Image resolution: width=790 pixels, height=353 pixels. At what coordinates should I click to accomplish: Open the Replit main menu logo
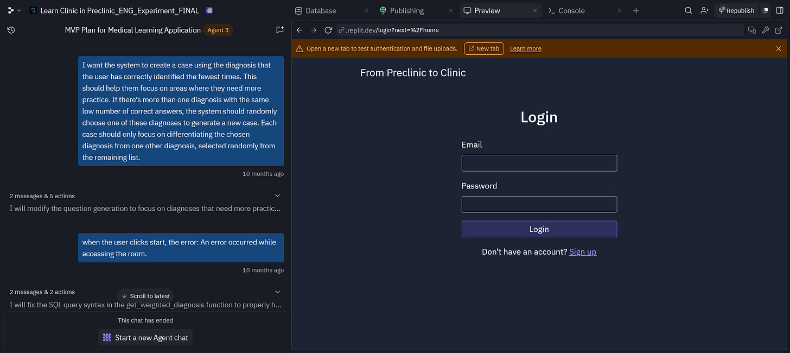[11, 10]
